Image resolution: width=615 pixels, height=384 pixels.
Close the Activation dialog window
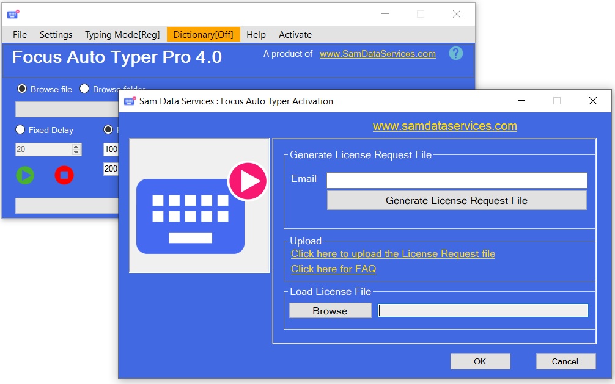593,101
